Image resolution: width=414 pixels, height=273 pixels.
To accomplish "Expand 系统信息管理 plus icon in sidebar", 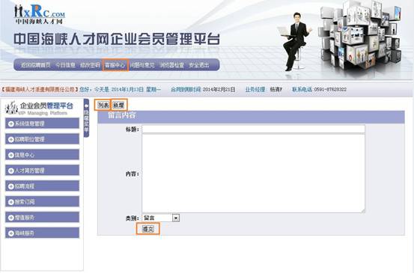I will pos(10,123).
